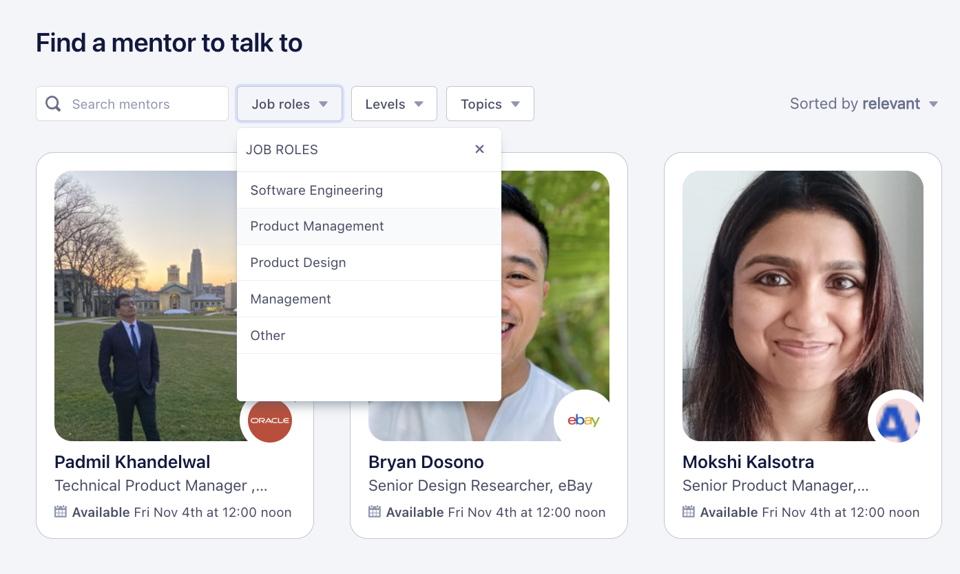This screenshot has width=960, height=574.
Task: Click the calendar icon on Mokshi's availability
Action: [x=688, y=512]
